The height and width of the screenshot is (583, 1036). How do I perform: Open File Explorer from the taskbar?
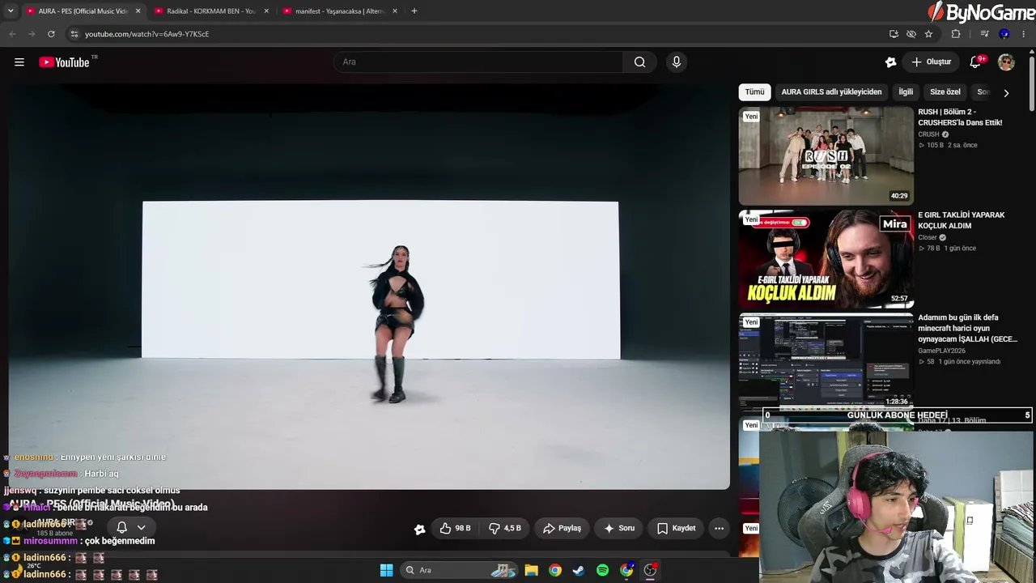pos(531,570)
